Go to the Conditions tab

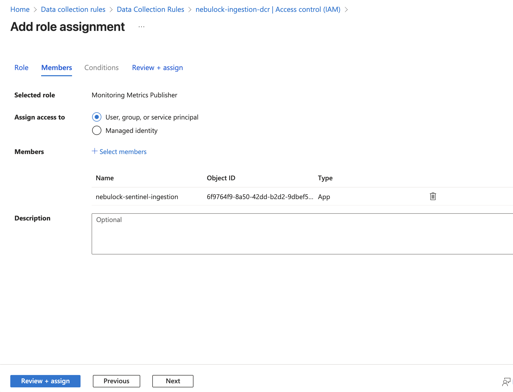(x=101, y=67)
